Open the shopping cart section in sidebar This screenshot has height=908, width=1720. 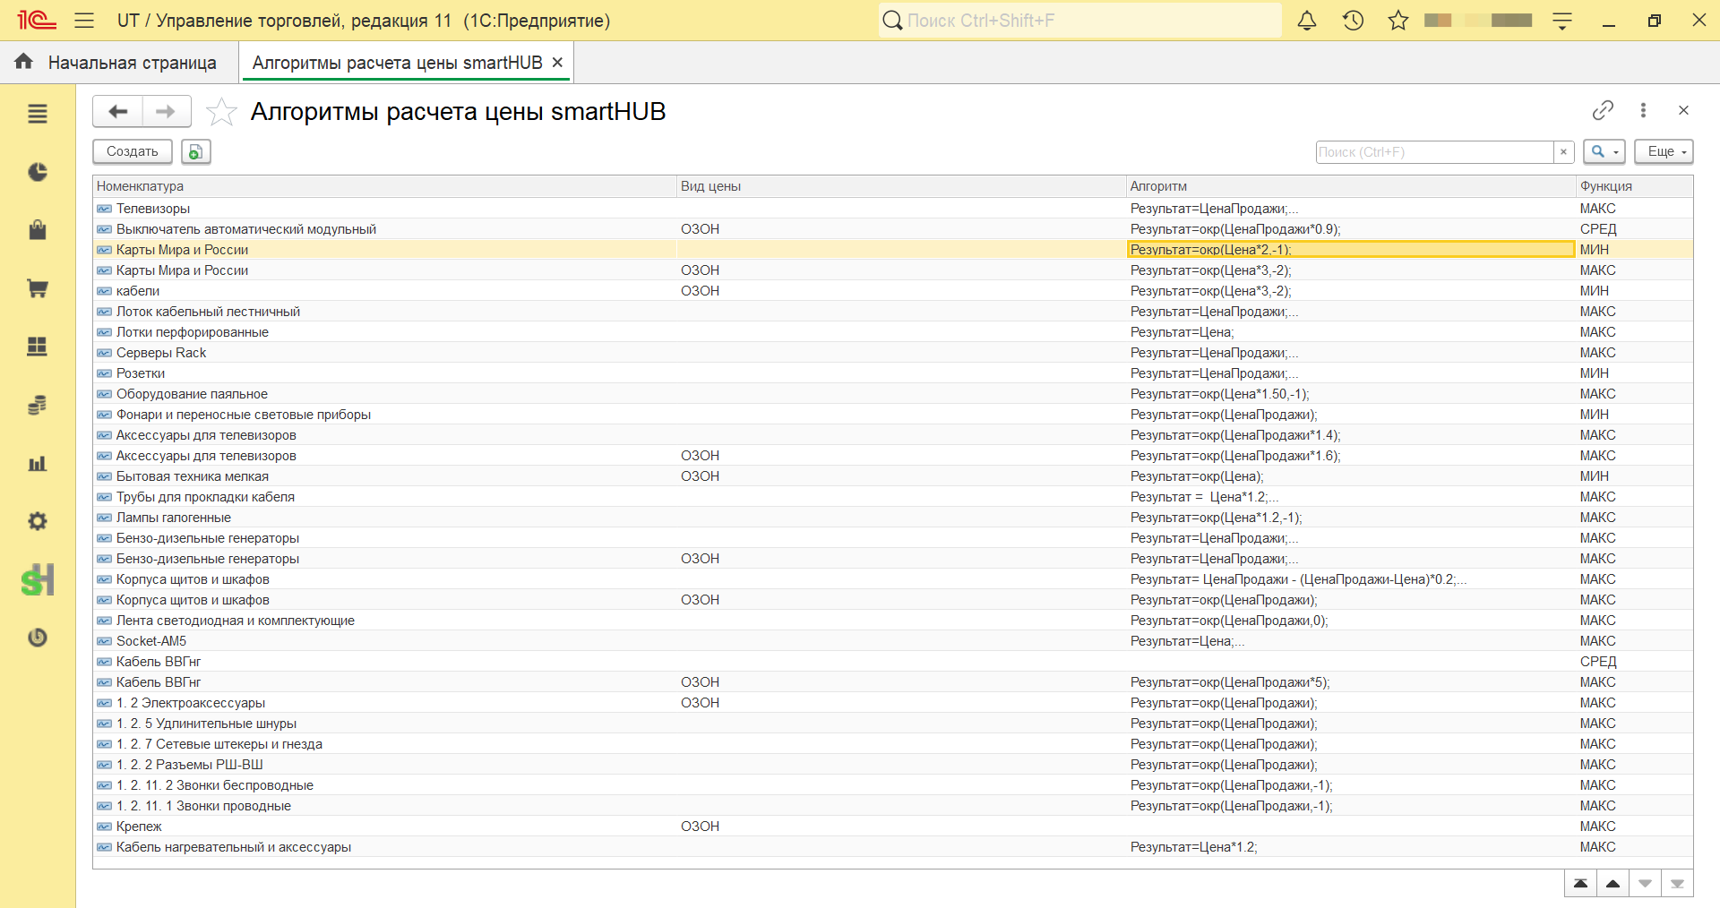click(x=37, y=288)
